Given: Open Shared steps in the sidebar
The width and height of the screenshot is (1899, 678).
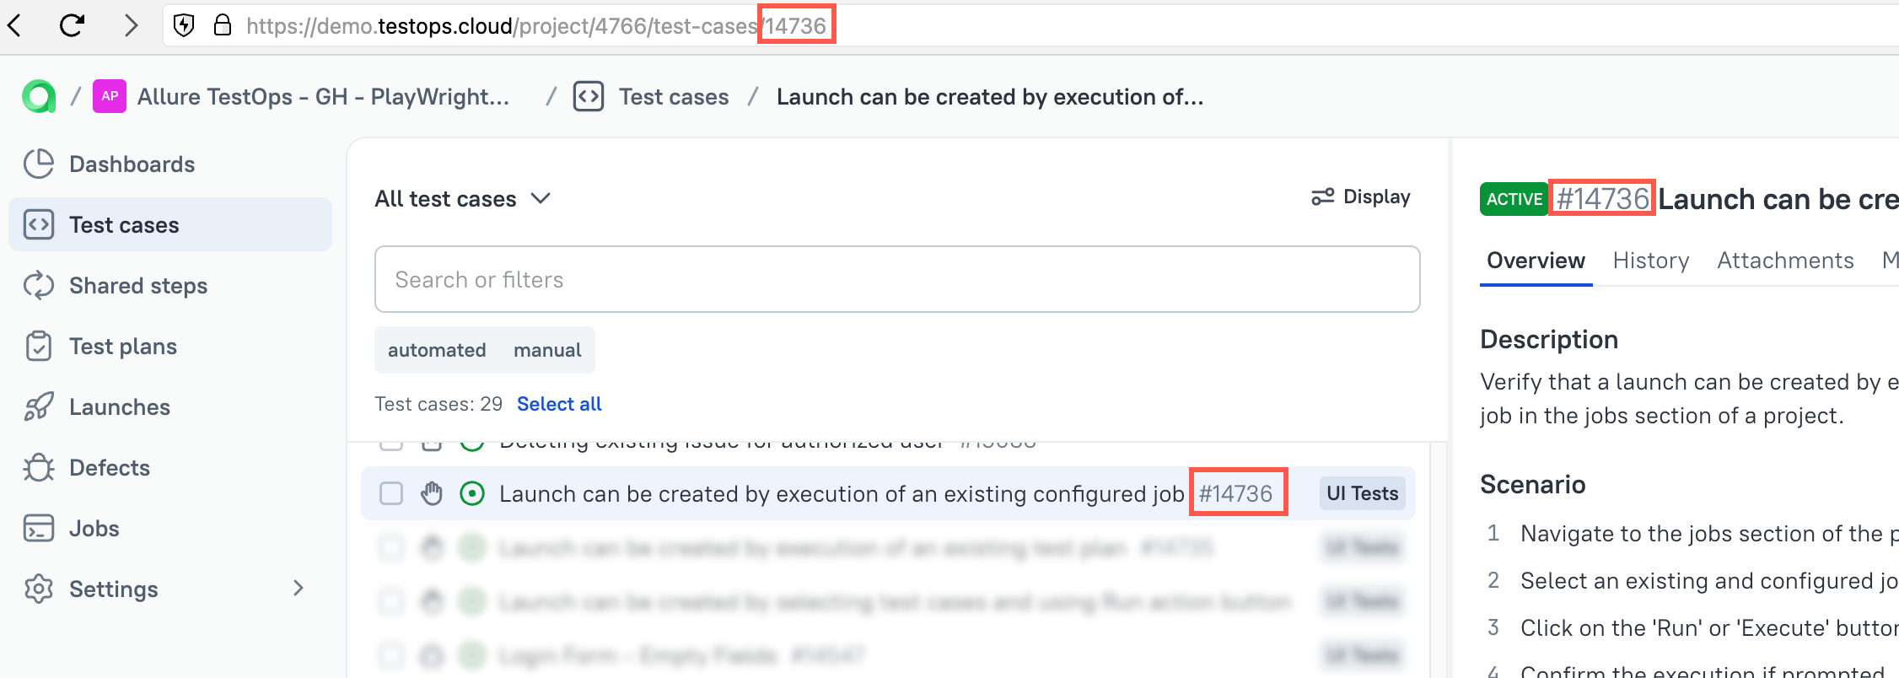Looking at the screenshot, I should [137, 286].
